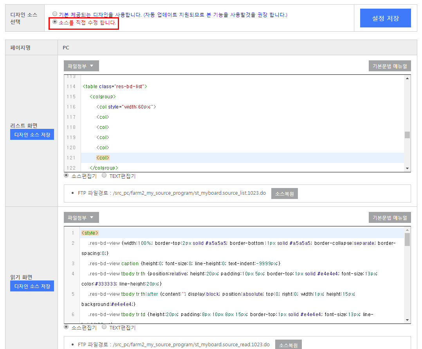Click the 설정 저장 button
This screenshot has width=422, height=349.
(x=385, y=18)
